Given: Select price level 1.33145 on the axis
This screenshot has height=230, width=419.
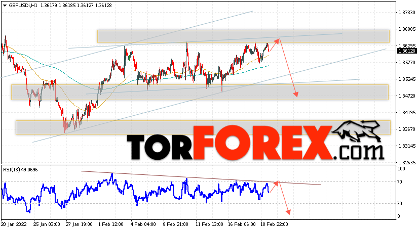Looking at the screenshot, I should [407, 146].
